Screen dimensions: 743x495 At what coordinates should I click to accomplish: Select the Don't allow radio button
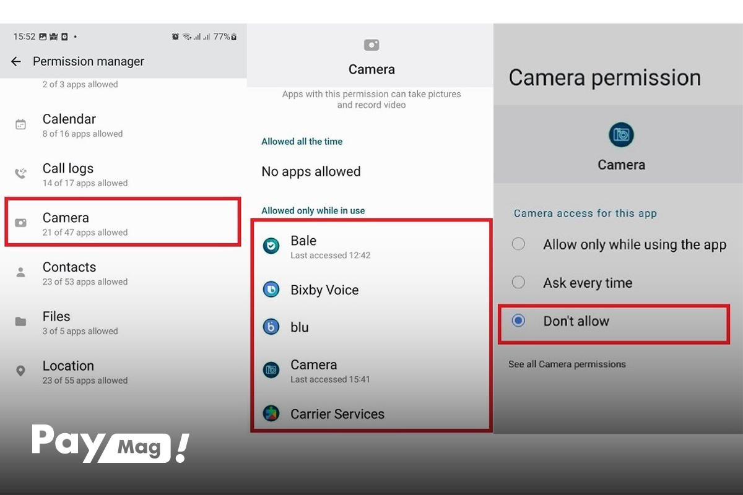point(518,321)
